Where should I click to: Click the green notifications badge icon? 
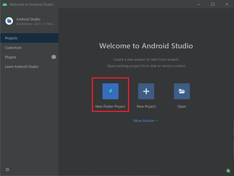tap(228, 171)
